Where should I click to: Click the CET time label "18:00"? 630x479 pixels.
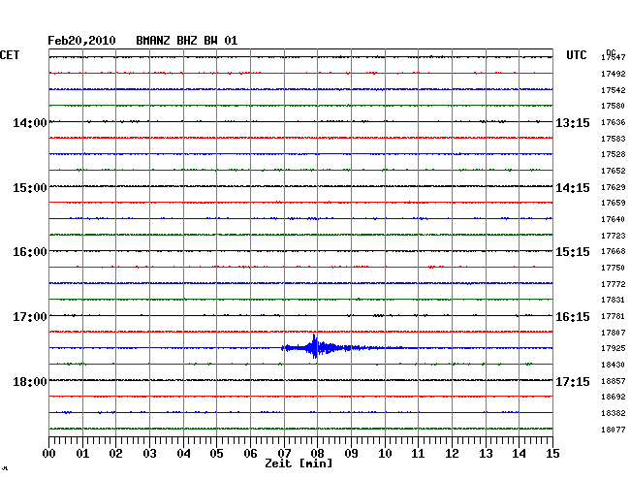tap(30, 382)
